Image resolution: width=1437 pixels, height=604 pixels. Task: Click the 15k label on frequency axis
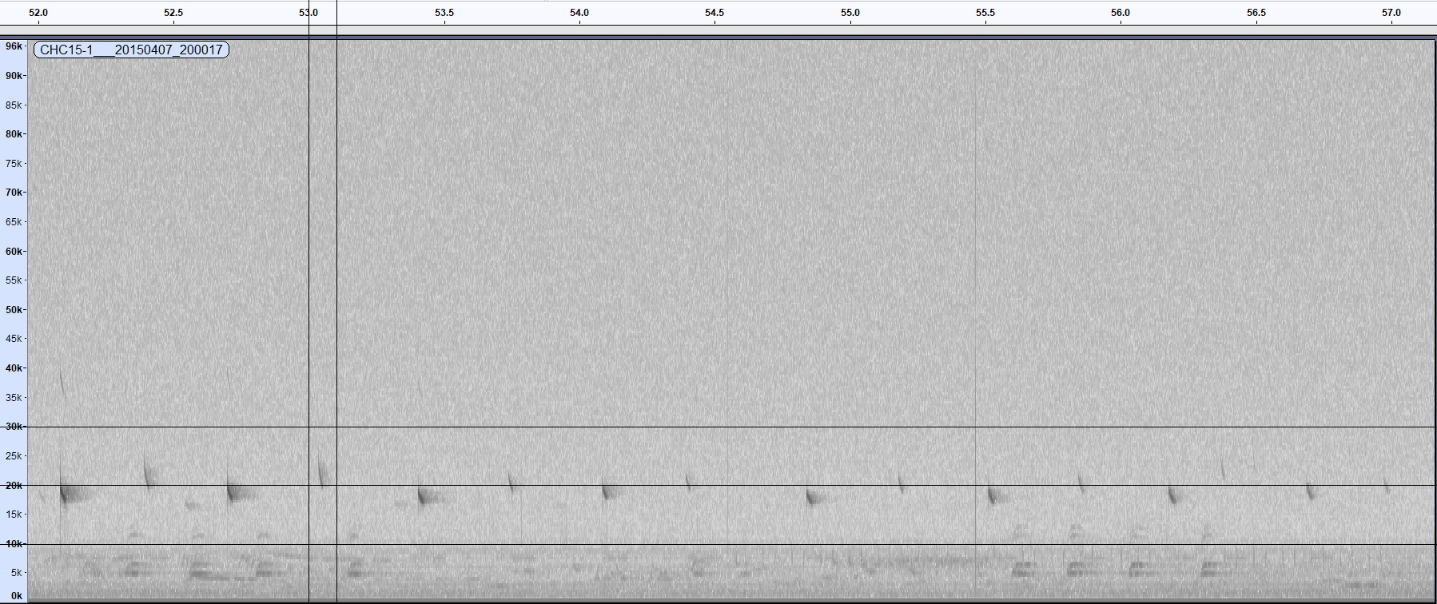pyautogui.click(x=14, y=515)
